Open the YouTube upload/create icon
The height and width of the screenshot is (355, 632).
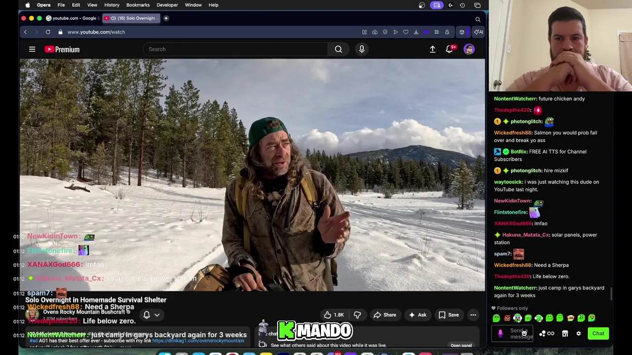(x=433, y=49)
